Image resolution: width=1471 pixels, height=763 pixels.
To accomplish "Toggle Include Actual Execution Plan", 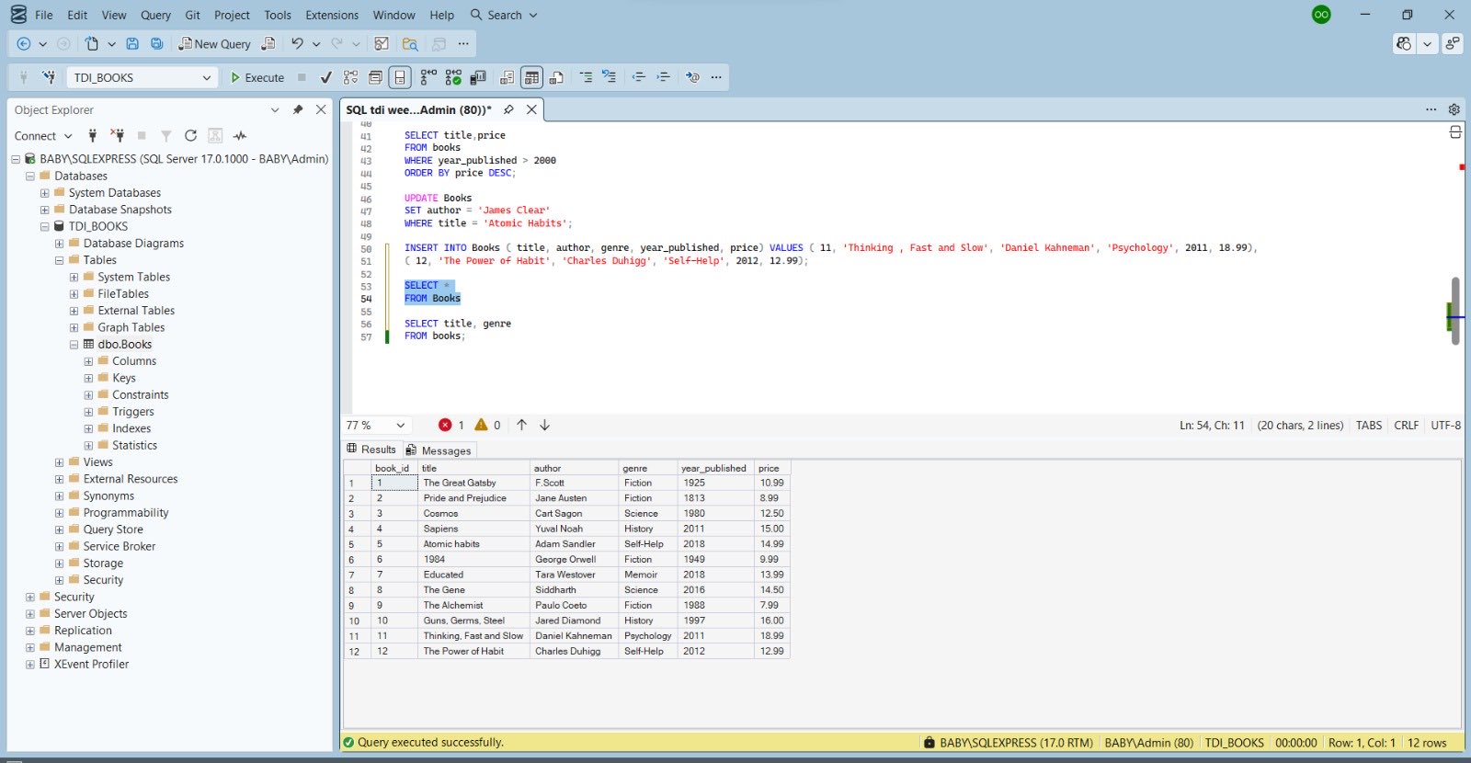I will click(428, 78).
